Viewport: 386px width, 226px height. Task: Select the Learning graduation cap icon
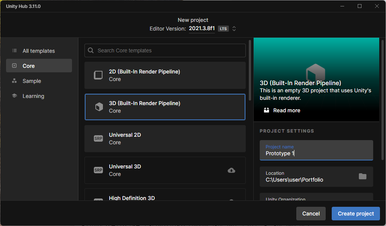15,96
